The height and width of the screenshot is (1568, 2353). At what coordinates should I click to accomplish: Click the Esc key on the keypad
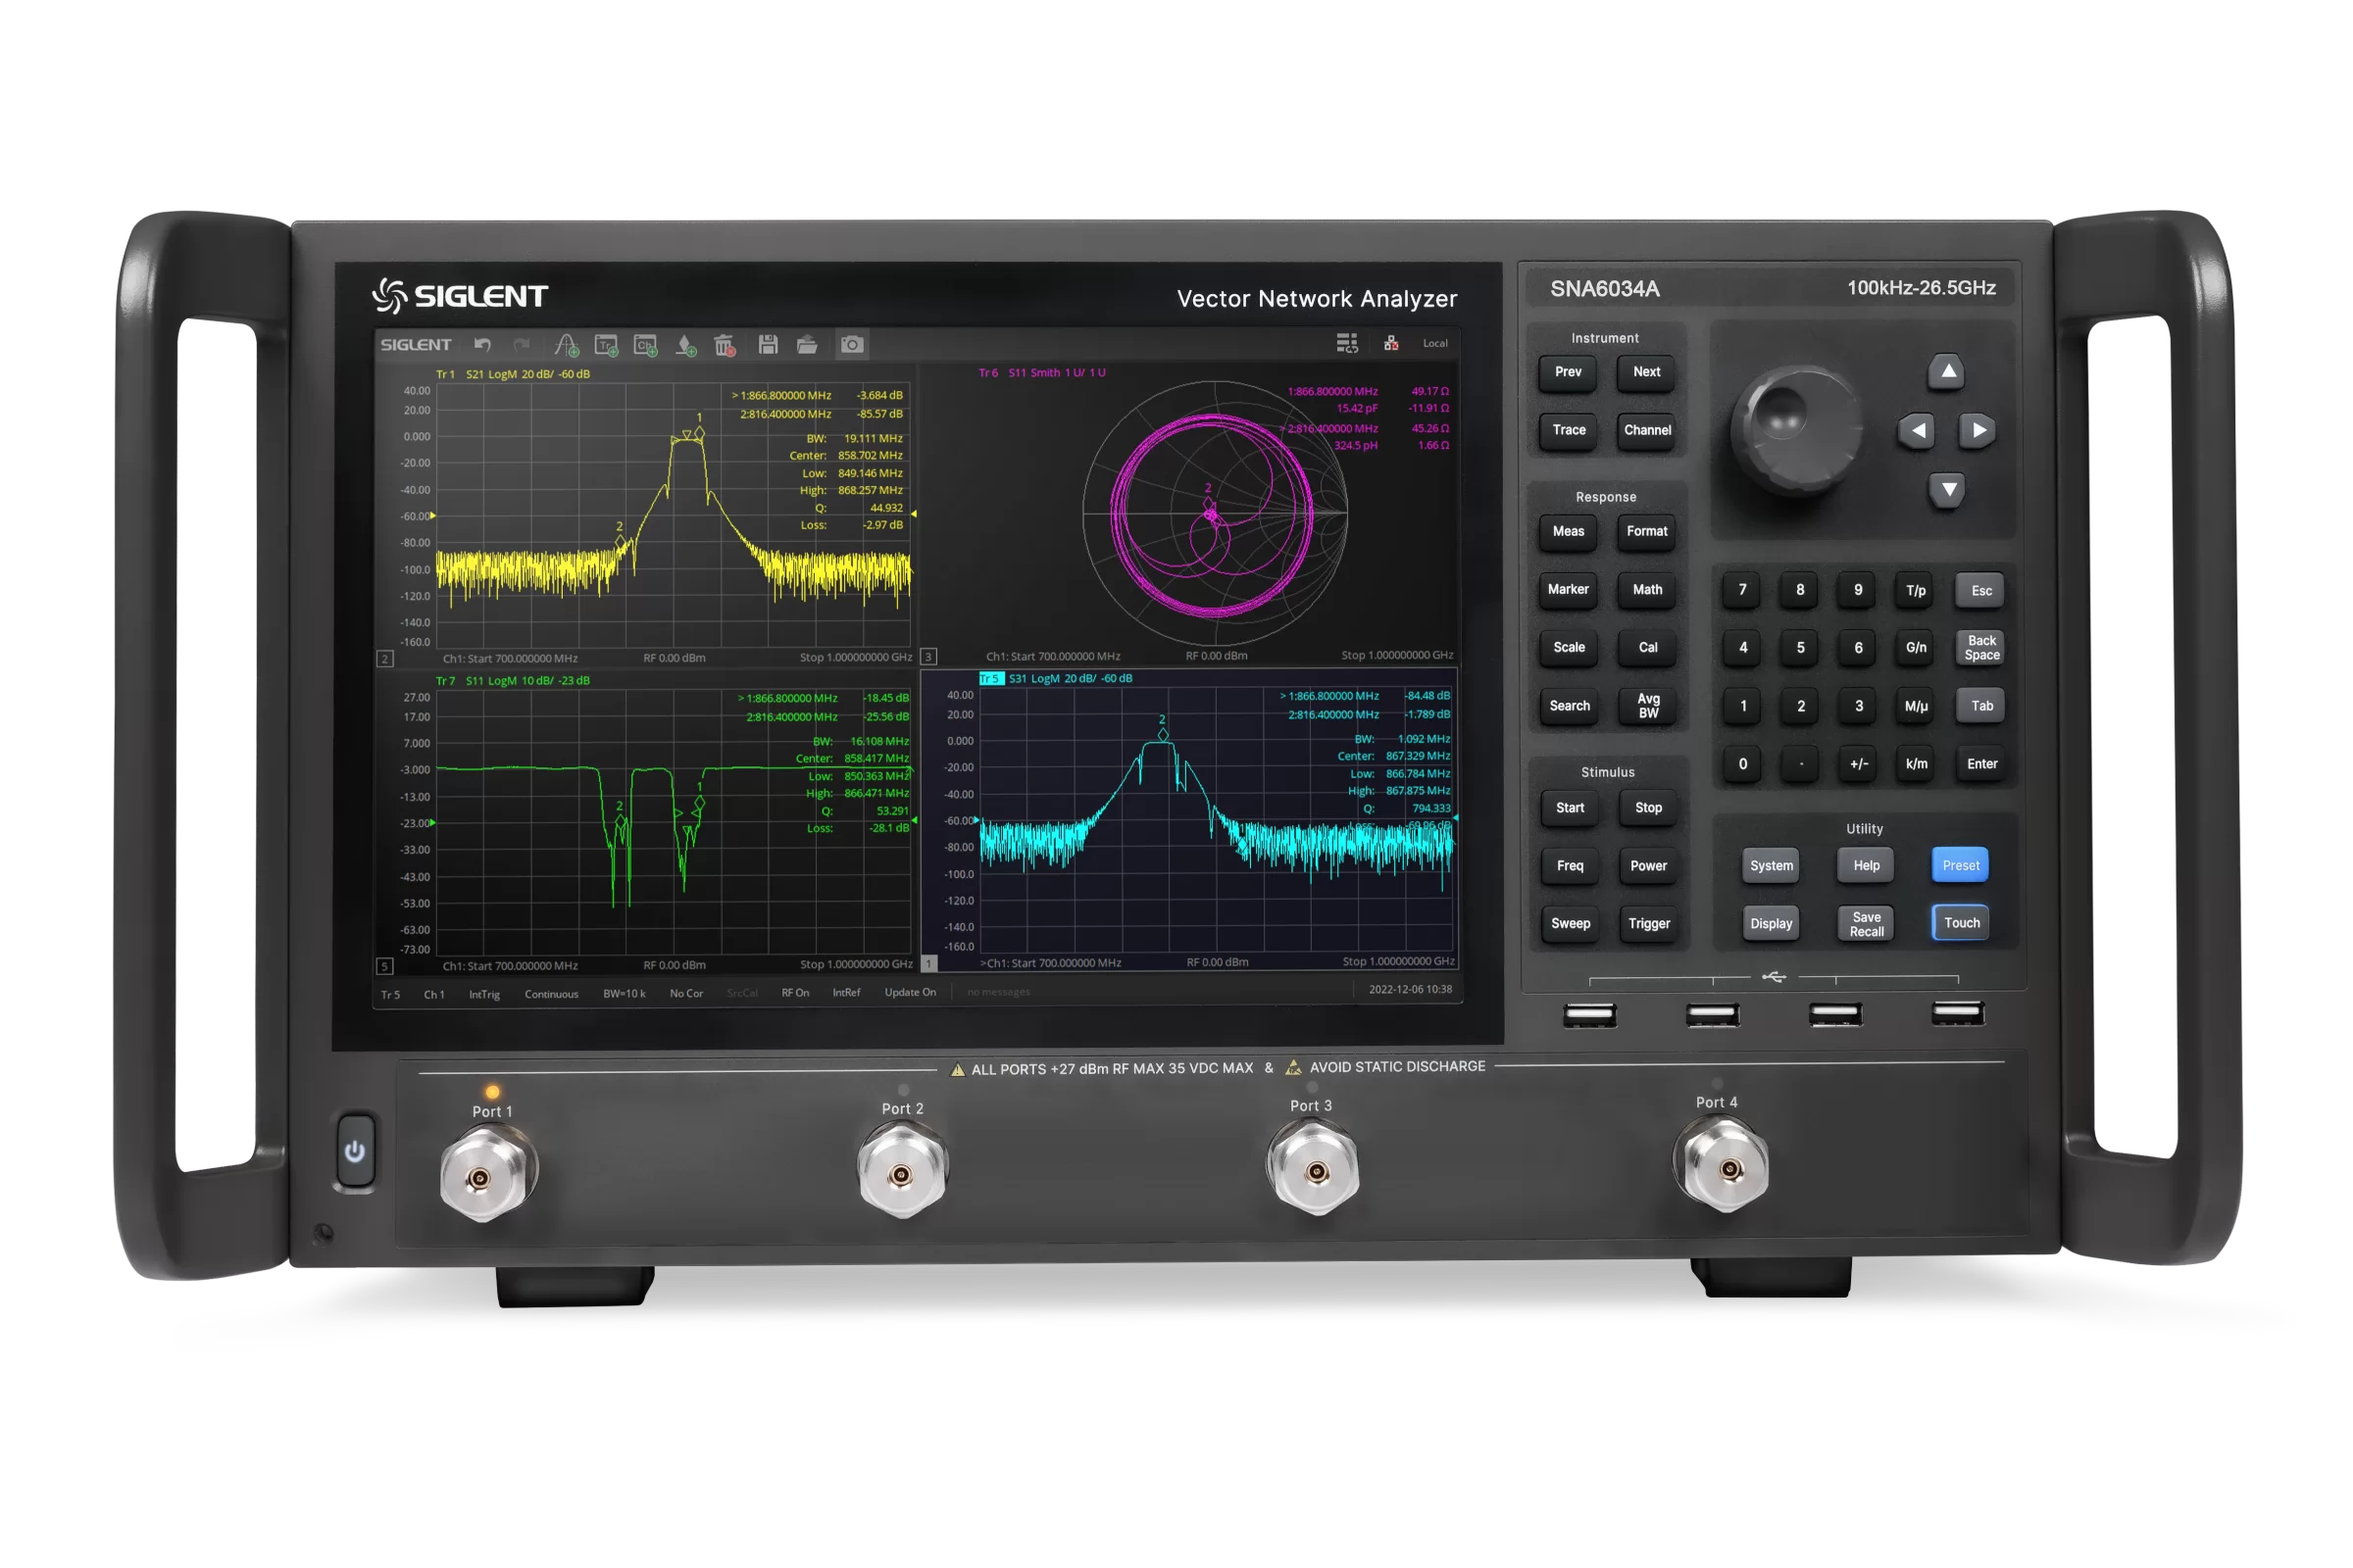[x=1981, y=591]
